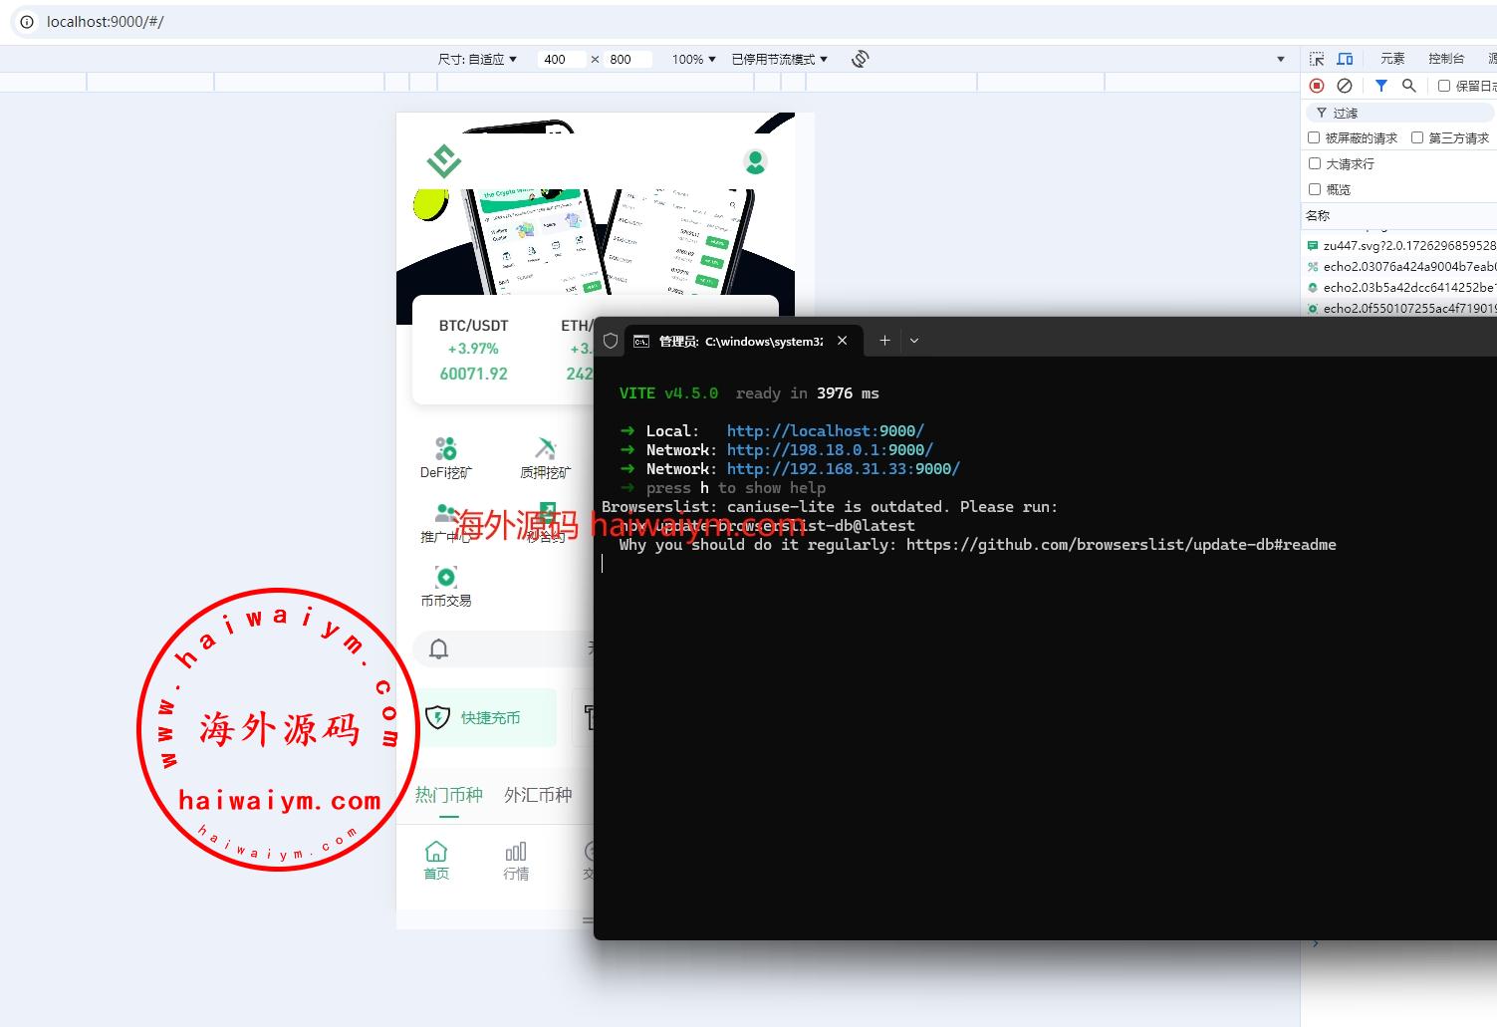The width and height of the screenshot is (1497, 1027).
Task: Stop recording network log
Action: pos(1317,86)
